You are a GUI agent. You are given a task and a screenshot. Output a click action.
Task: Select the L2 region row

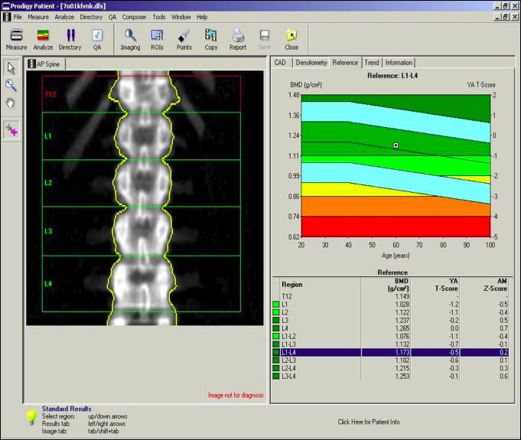390,312
